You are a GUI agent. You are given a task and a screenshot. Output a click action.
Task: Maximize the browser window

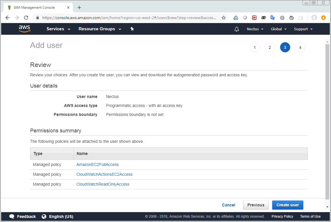click(314, 3)
